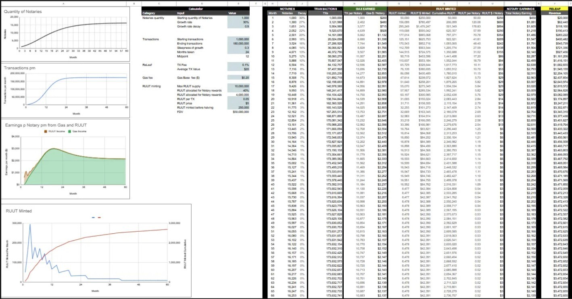Image resolution: width=572 pixels, height=299 pixels.
Task: Click the RUUT minting category label
Action: click(x=151, y=86)
